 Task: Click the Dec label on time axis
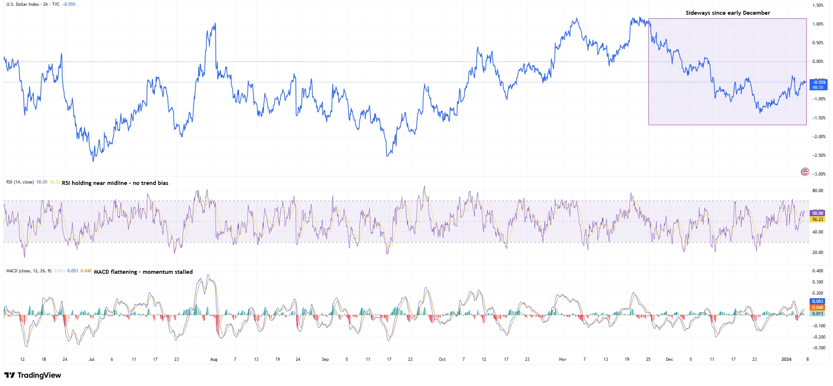669,359
